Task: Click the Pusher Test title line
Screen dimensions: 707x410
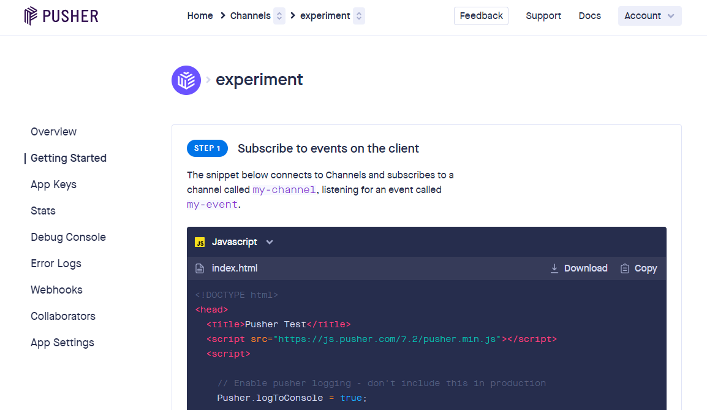Action: (x=279, y=325)
